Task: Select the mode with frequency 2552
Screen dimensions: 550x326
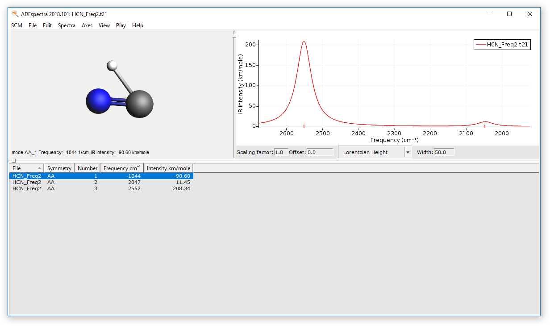Action: click(101, 188)
